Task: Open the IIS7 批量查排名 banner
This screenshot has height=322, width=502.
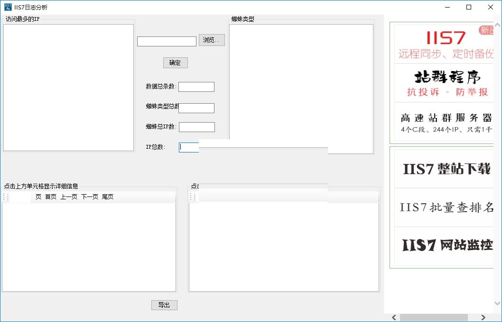Action: pyautogui.click(x=444, y=207)
